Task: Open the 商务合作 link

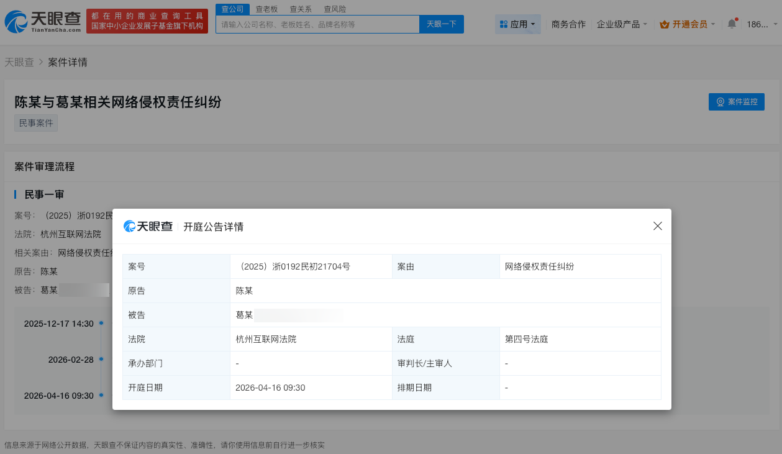Action: coord(568,23)
